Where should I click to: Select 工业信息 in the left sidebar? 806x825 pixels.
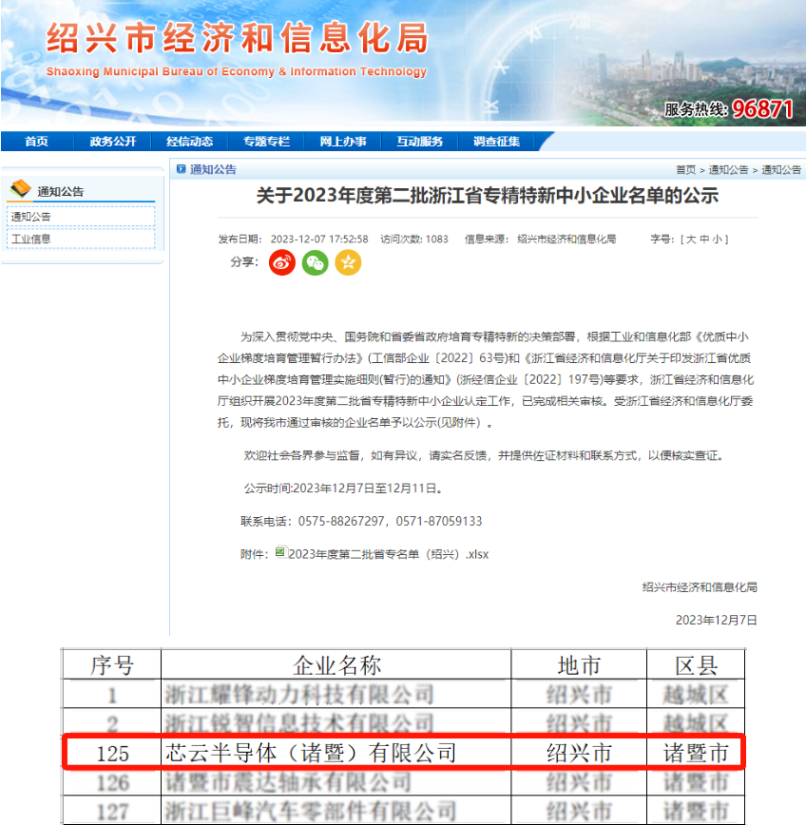pos(31,240)
